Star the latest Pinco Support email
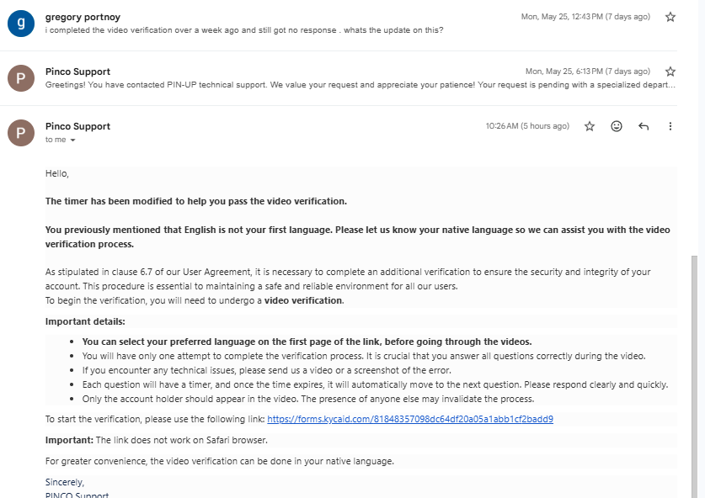Viewport: 705px width, 498px height. [590, 126]
